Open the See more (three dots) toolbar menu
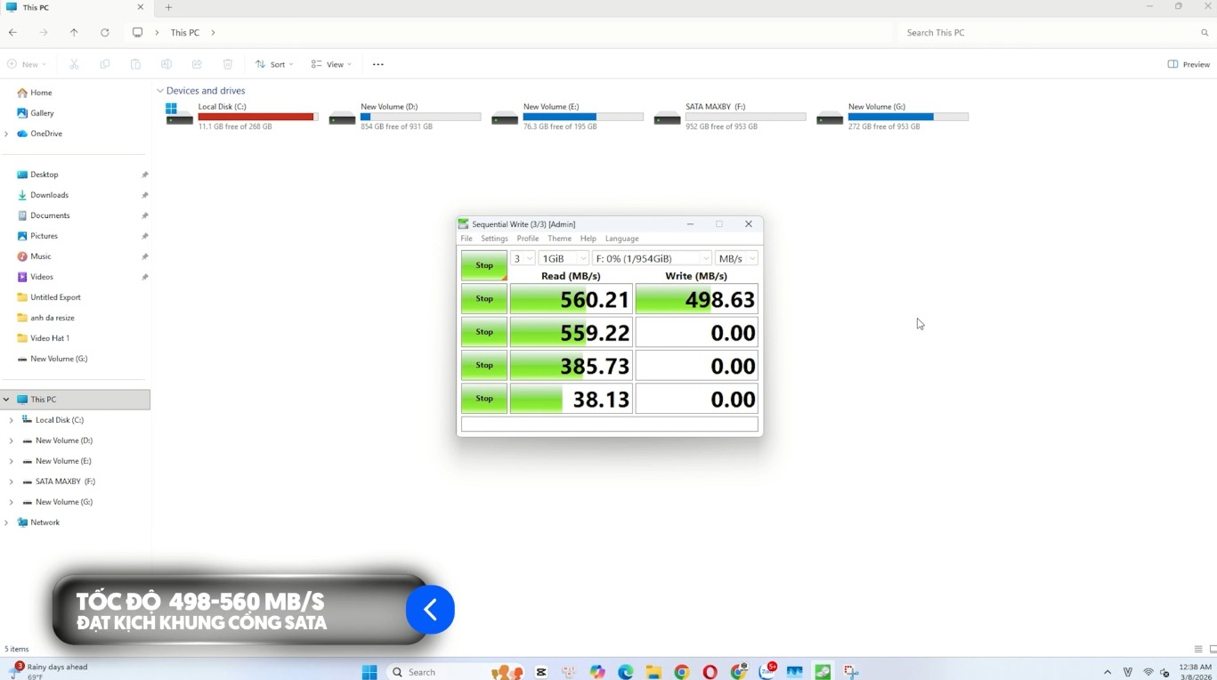This screenshot has height=680, width=1217. [378, 65]
